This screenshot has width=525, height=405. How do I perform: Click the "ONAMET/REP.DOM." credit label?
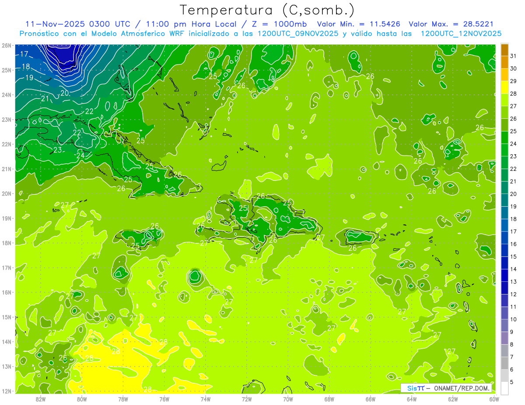click(x=462, y=388)
